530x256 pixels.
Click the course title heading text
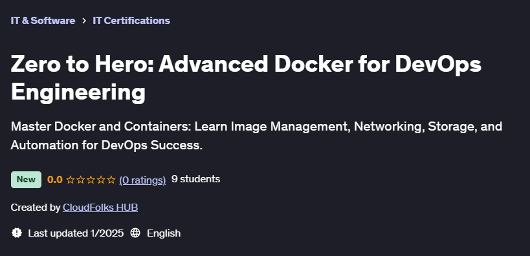tap(246, 78)
